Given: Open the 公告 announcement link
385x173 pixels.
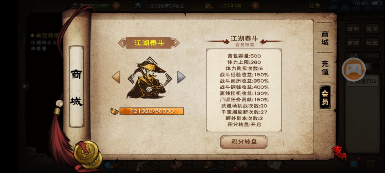Looking at the screenshot, I should tap(315, 6).
